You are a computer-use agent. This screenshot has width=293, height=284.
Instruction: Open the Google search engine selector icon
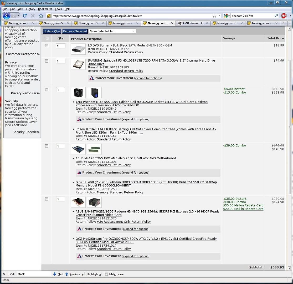[225, 16]
